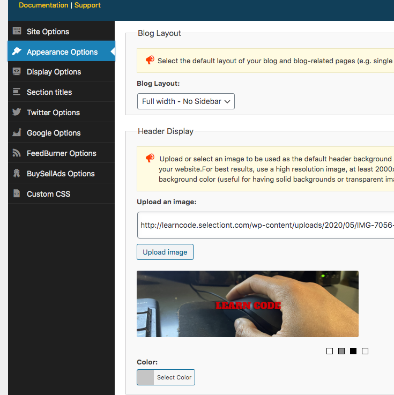Expand the Blog Layout dropdown
The image size is (394, 395).
pos(186,101)
